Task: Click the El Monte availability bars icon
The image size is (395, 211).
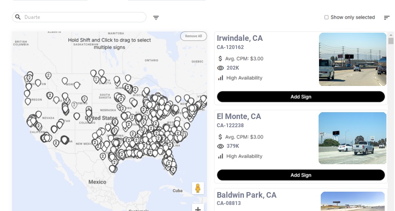Action: [x=221, y=156]
